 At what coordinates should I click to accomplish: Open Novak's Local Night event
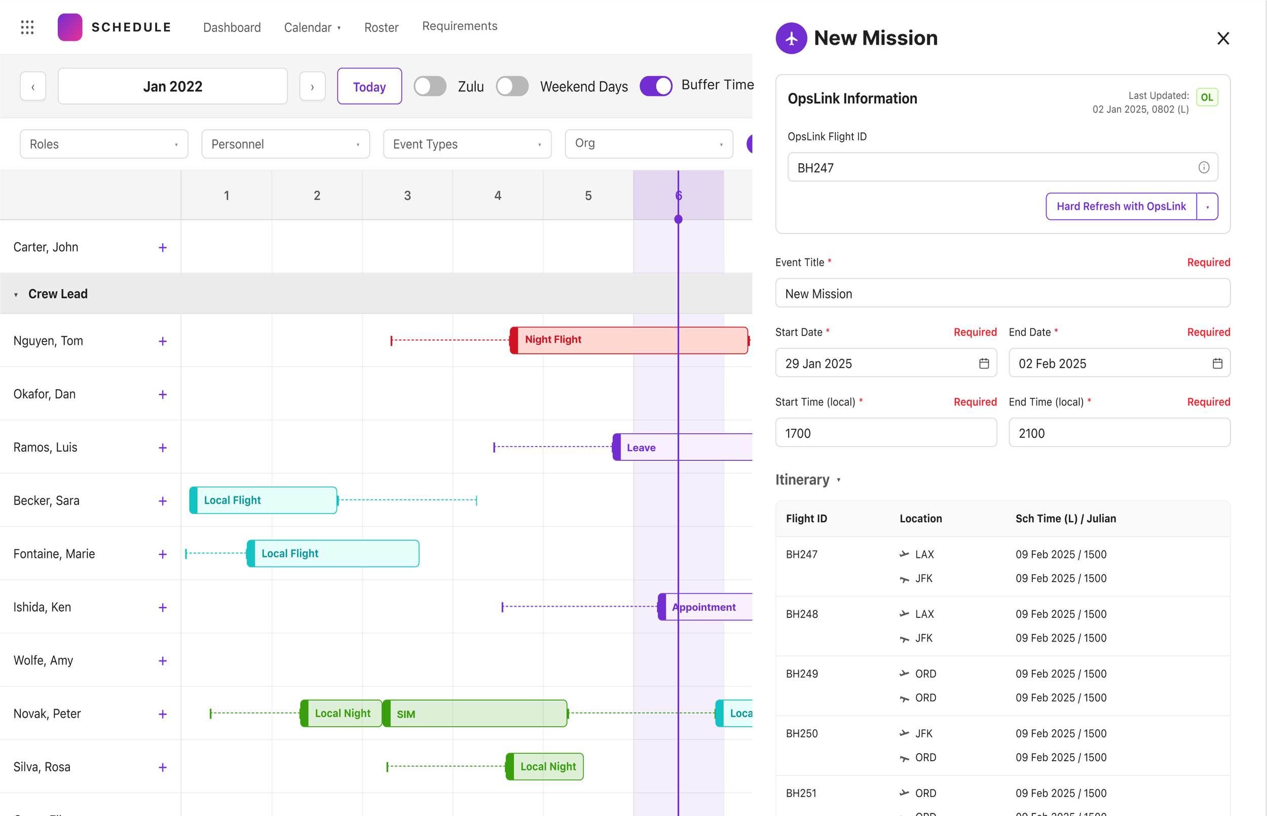(x=341, y=713)
